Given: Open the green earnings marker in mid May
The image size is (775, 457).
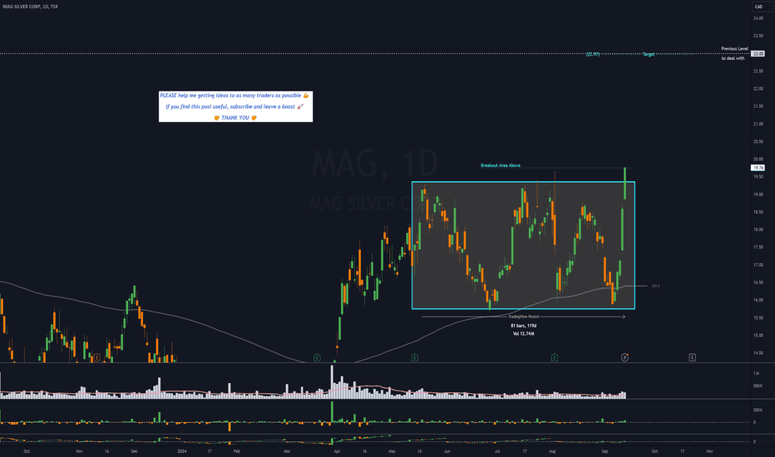Looking at the screenshot, I should [415, 357].
